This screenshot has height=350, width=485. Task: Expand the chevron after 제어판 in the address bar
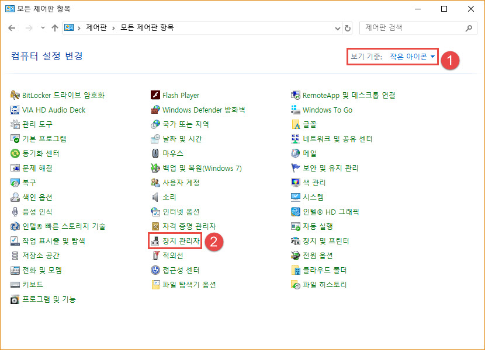point(113,28)
